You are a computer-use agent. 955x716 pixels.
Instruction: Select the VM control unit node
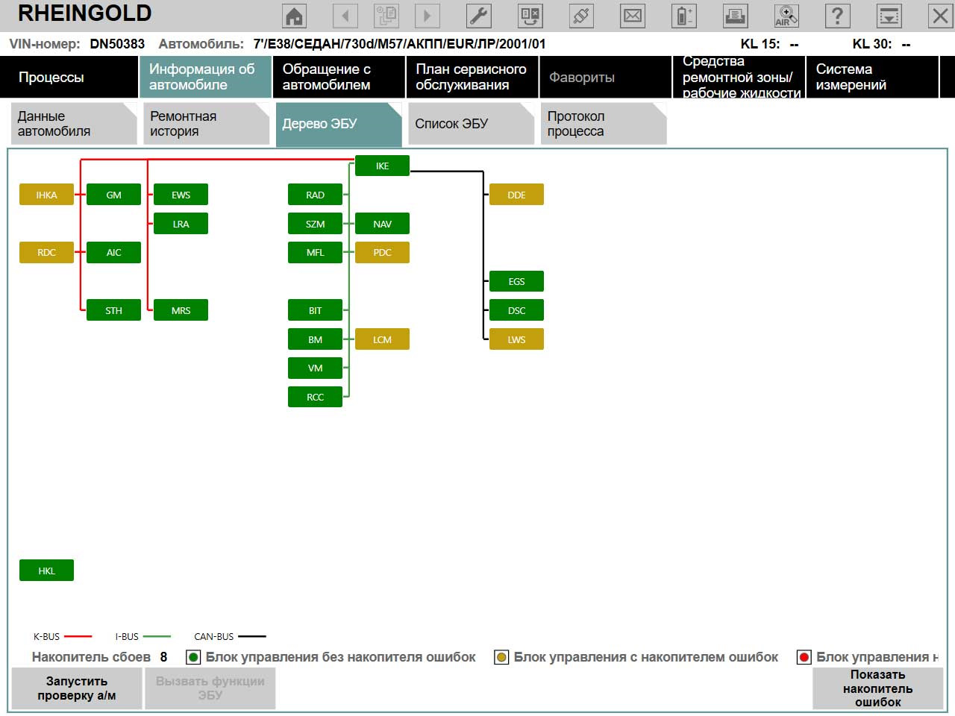pos(315,368)
